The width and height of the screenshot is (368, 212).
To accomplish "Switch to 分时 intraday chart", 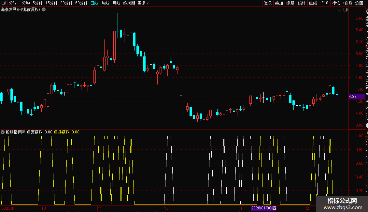I will click(13, 3).
